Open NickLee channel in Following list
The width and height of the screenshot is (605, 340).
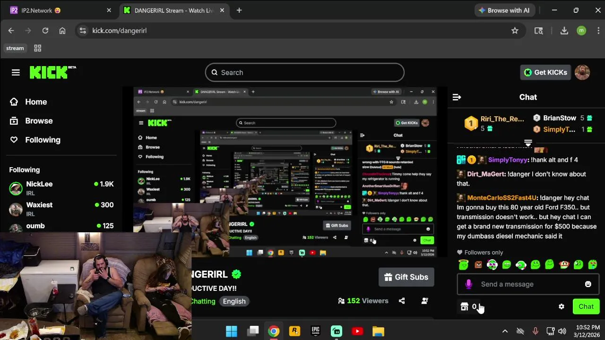pos(61,188)
